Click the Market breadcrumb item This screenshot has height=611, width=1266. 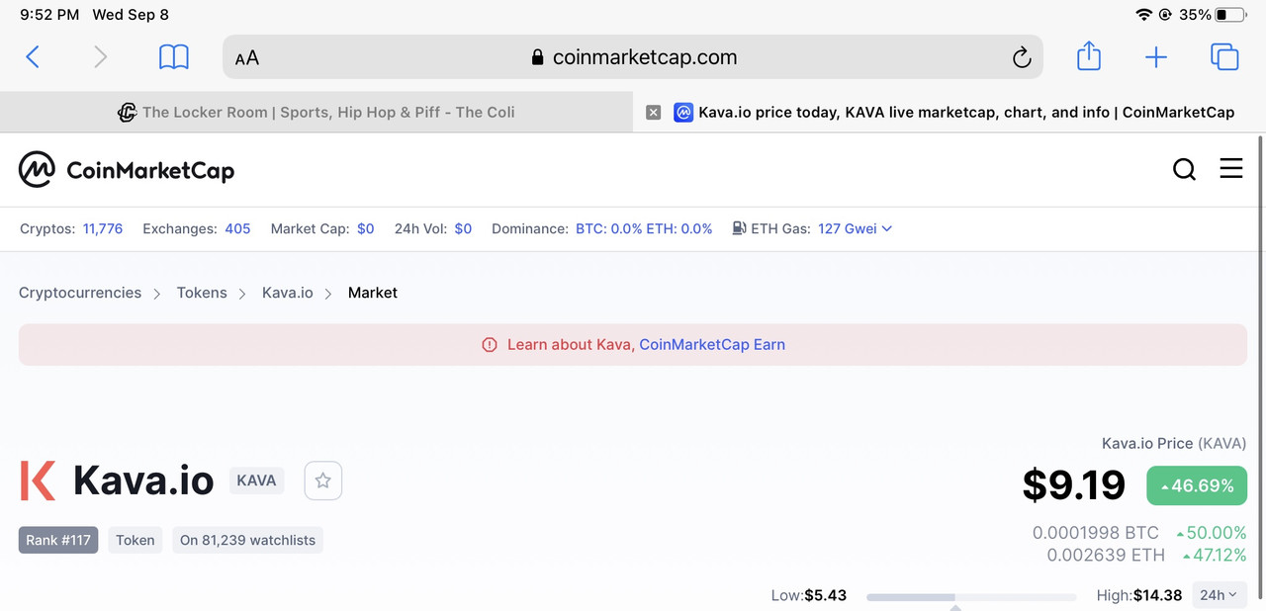click(x=373, y=293)
